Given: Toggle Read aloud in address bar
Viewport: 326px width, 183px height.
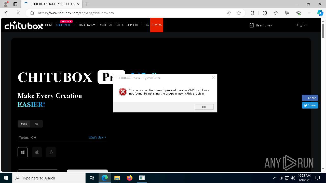Looking at the screenshot, I should 229,13.
